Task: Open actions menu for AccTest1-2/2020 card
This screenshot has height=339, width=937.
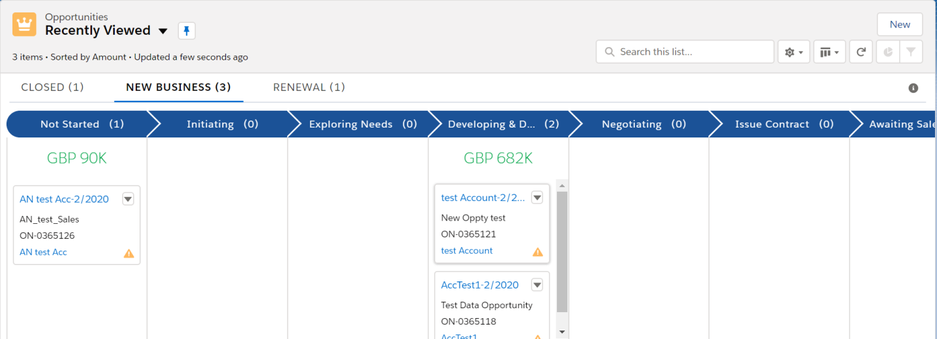Action: [537, 285]
